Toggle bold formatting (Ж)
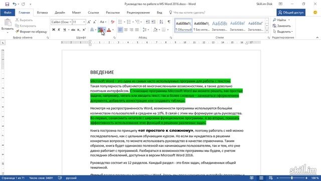Image resolution: width=321 pixels, height=181 pixels. tap(54, 30)
